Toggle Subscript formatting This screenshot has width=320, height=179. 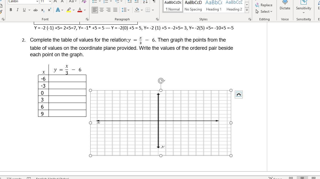tap(43, 10)
